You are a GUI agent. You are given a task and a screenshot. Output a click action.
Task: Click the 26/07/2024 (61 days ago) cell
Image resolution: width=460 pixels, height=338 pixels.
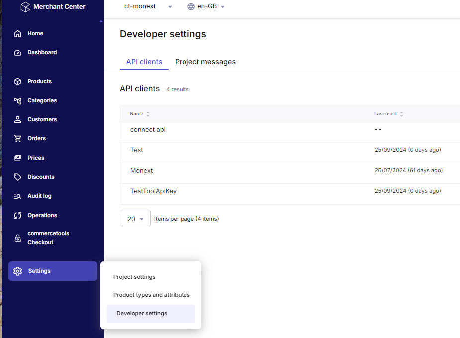[409, 170]
